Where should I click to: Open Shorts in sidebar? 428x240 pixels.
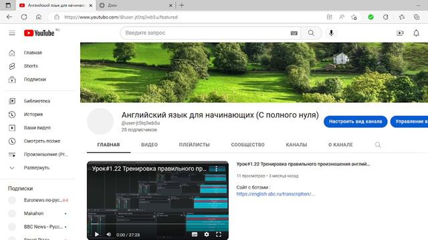(31, 66)
